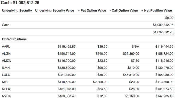
Task: Click the - Call Option Value header
Action: [124, 10]
